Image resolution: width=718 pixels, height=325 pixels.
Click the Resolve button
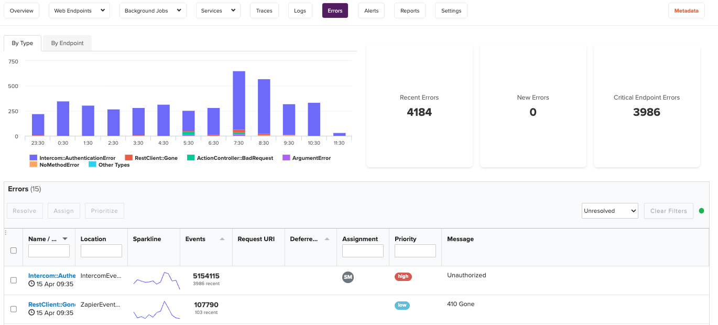pos(25,211)
